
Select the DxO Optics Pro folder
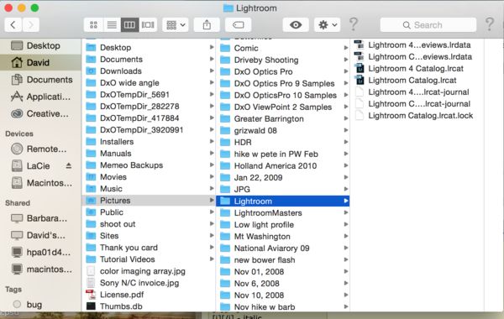283,71
